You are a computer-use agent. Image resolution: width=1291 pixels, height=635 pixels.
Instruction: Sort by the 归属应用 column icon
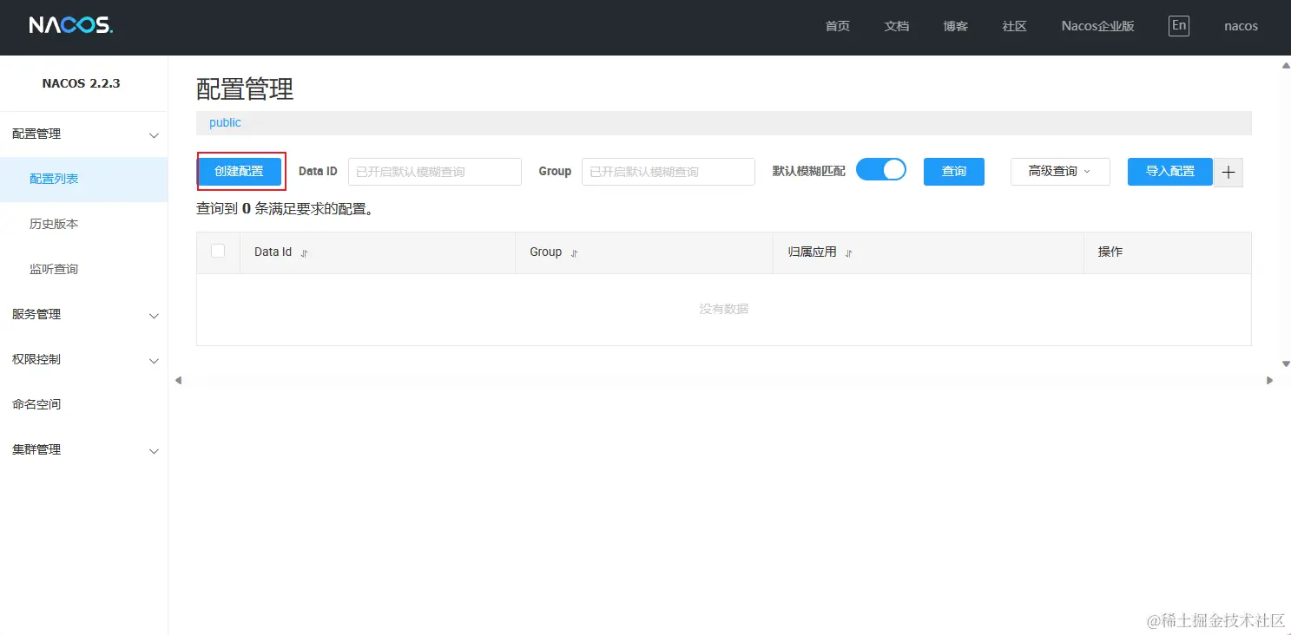[849, 253]
